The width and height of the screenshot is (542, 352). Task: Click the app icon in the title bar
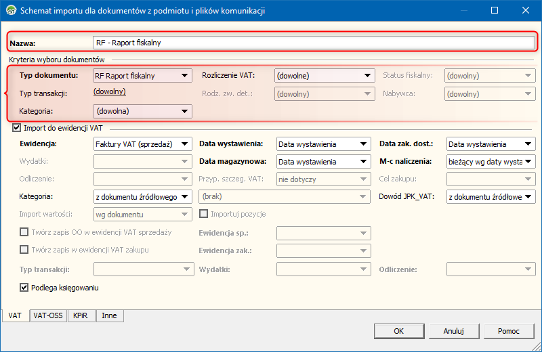11,11
